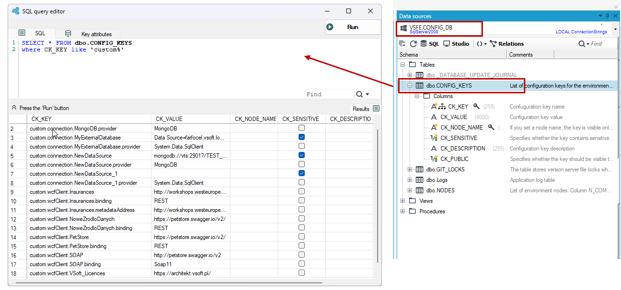The image size is (621, 290).
Task: Click the Relations toolbar button
Action: click(507, 44)
